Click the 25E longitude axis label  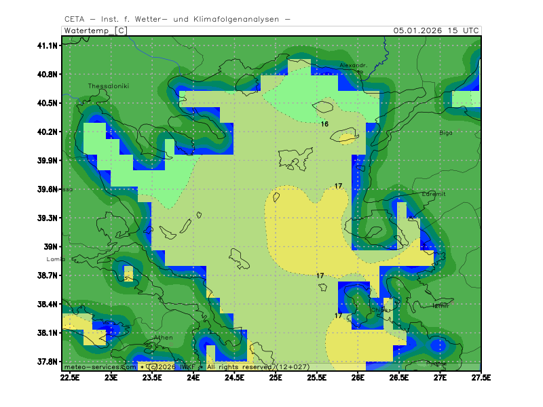[x=276, y=376]
